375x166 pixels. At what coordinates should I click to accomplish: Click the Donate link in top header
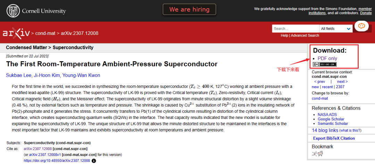[x=366, y=13]
